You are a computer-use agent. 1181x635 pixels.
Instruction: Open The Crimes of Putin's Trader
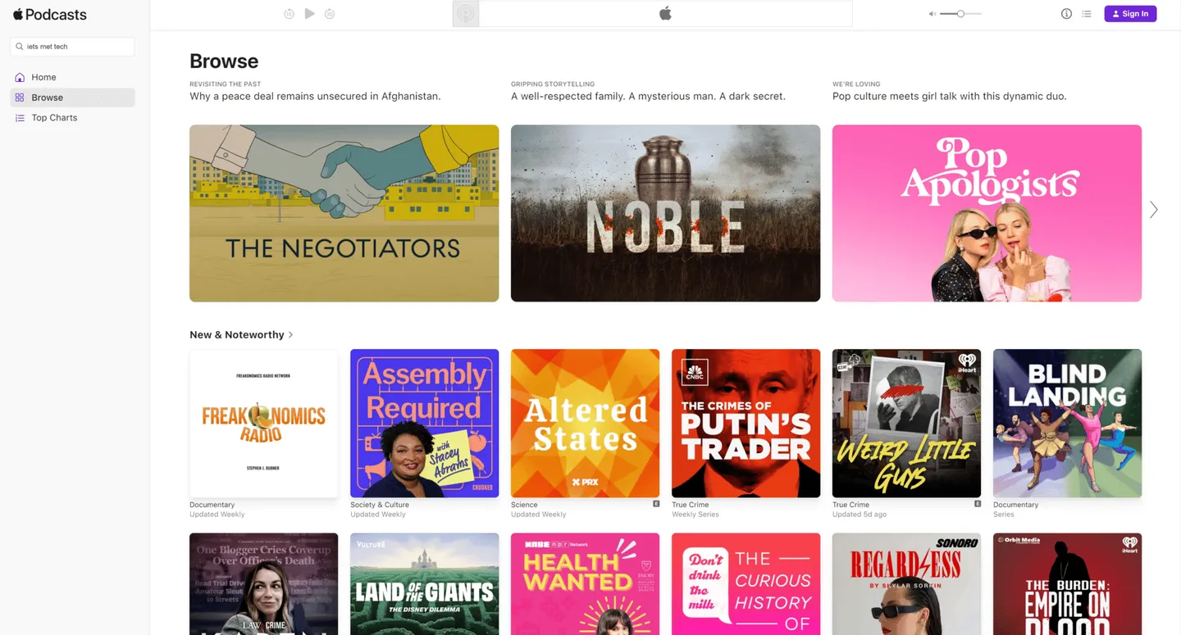pyautogui.click(x=746, y=424)
